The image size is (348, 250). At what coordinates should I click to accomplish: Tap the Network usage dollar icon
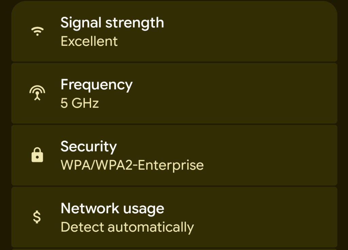(37, 217)
